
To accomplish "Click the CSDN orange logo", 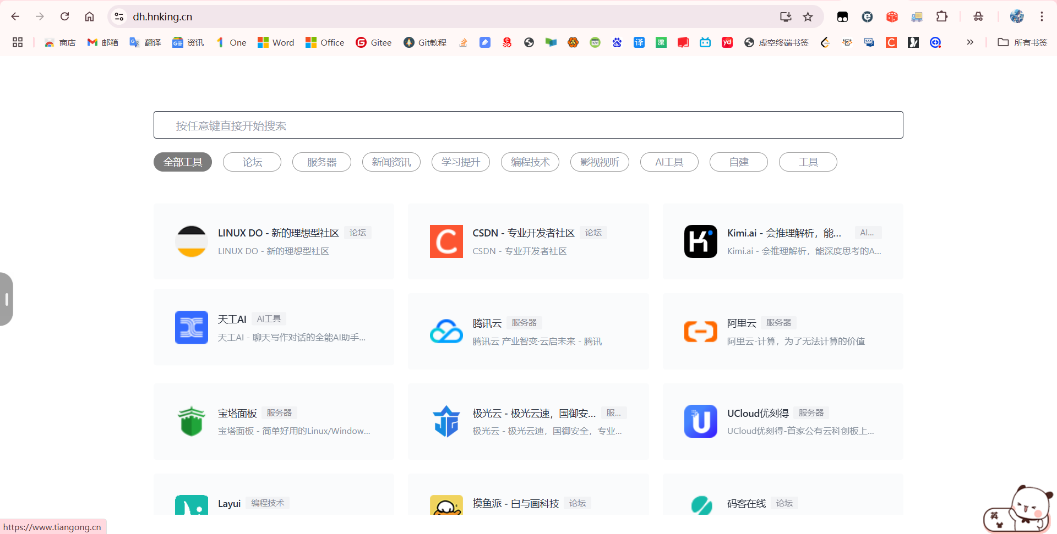I will [446, 241].
